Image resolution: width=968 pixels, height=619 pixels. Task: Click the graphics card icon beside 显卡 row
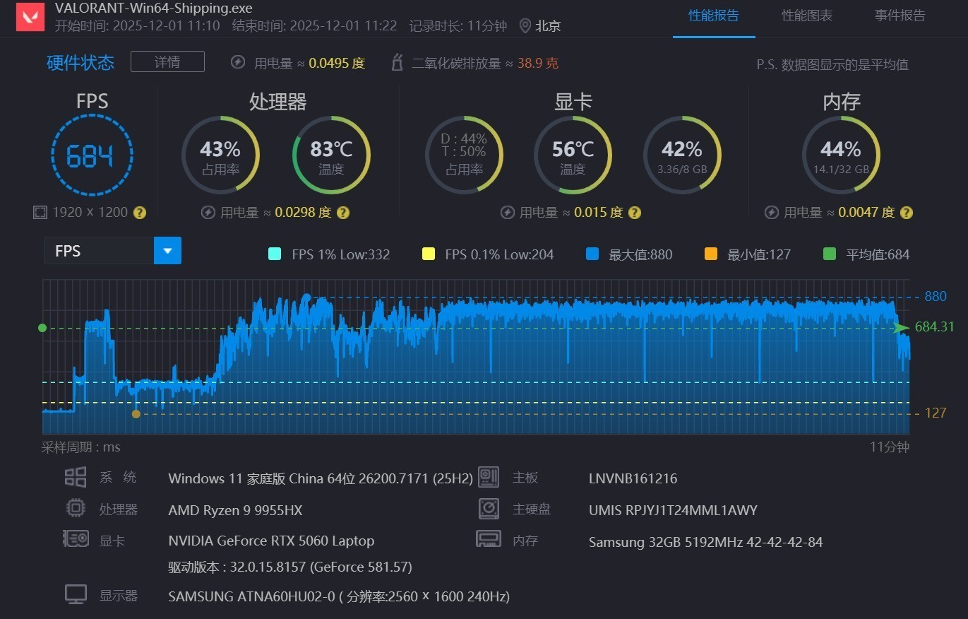[76, 540]
